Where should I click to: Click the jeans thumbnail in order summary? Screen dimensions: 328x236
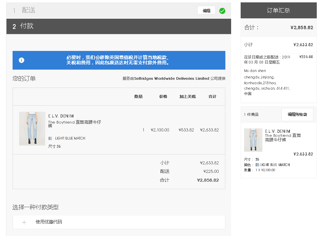[x=253, y=140]
